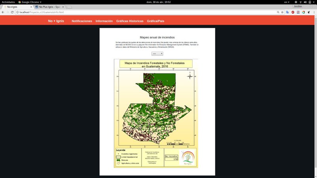Image resolution: width=317 pixels, height=178 pixels.
Task: Click the red Adblock extension icon
Action: coord(293,12)
